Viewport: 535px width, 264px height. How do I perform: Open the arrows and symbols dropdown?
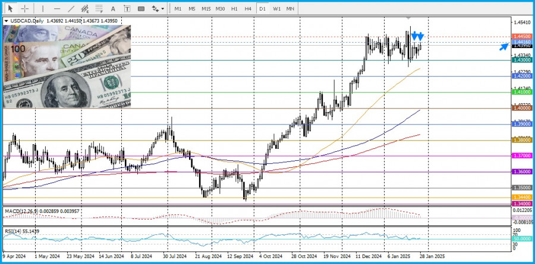158,9
